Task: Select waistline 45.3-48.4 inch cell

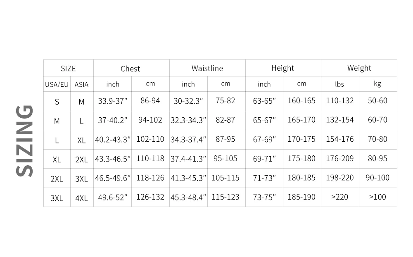Action: 188,198
